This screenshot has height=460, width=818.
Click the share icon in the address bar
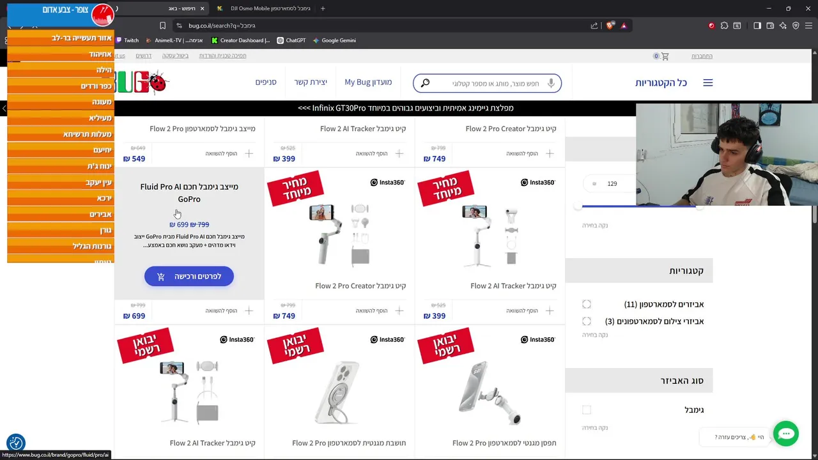click(594, 26)
